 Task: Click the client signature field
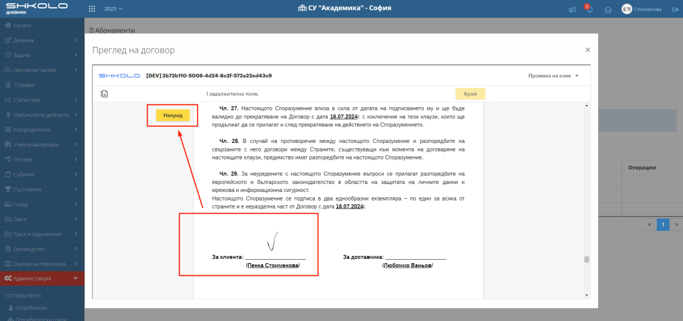[x=275, y=245]
